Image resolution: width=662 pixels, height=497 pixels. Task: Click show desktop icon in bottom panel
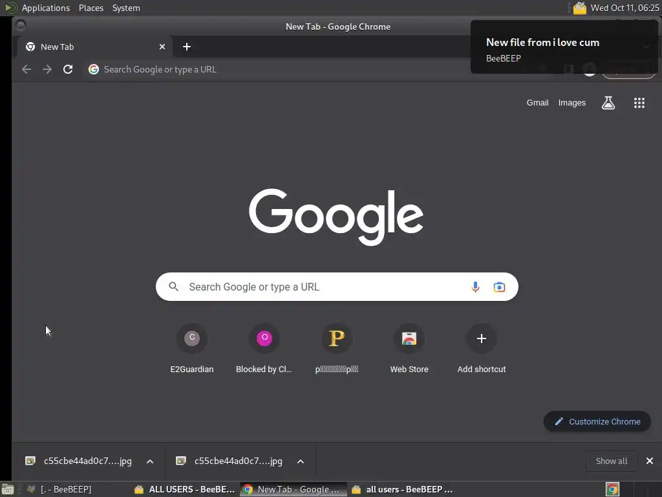[x=8, y=489]
